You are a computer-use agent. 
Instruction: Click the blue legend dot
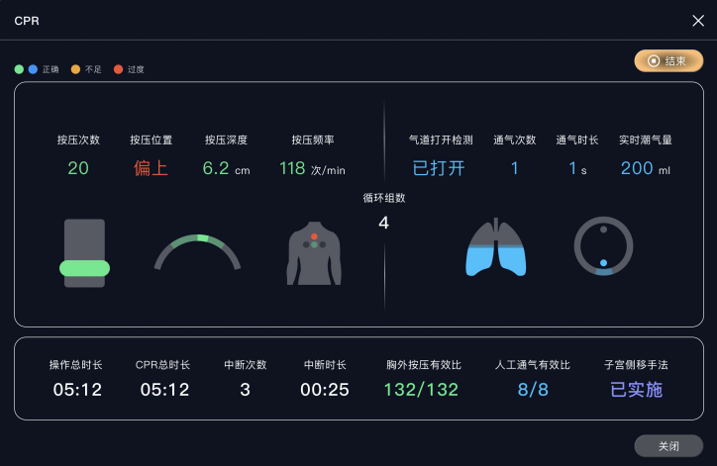[33, 69]
